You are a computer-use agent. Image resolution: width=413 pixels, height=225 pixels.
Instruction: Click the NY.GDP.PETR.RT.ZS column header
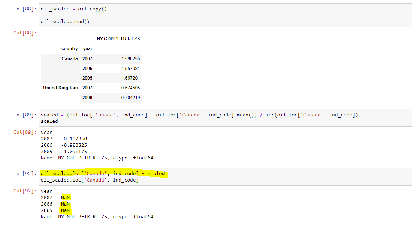118,39
